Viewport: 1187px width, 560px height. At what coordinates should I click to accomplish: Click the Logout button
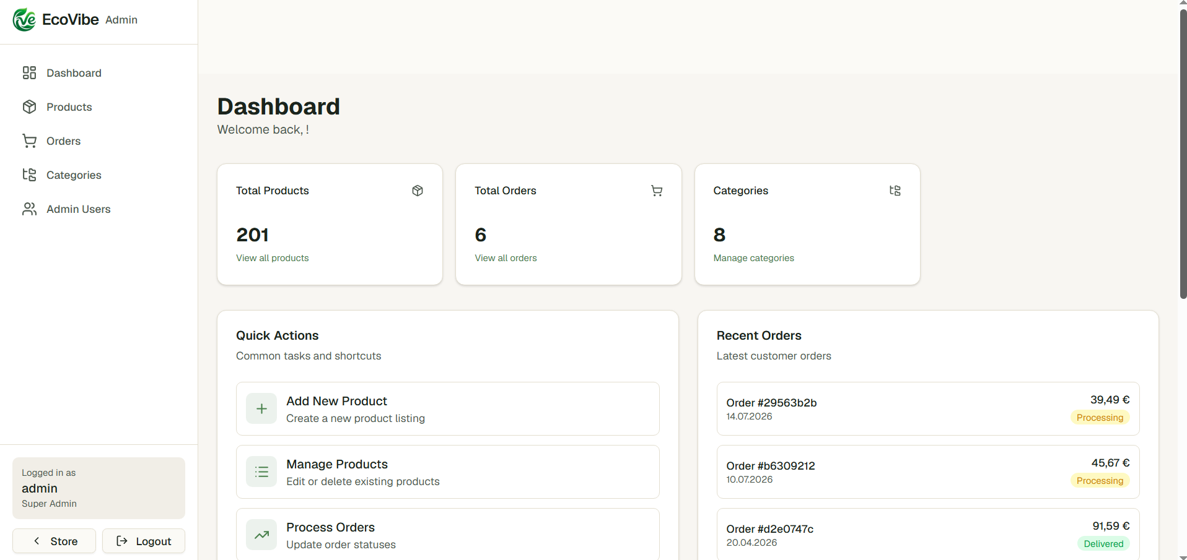coord(144,541)
